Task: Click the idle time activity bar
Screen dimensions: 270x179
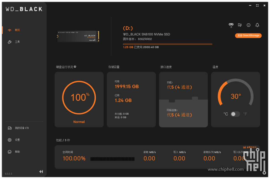Action: 112,159
